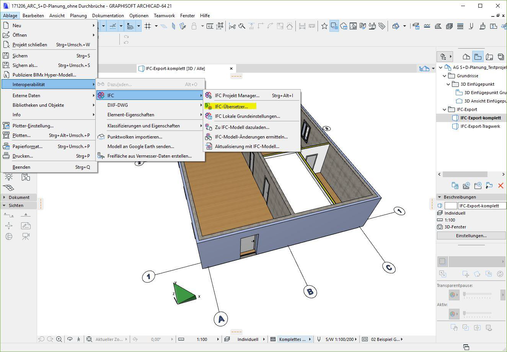Image resolution: width=507 pixels, height=352 pixels.
Task: Open the Dokumentation menu
Action: click(x=108, y=16)
